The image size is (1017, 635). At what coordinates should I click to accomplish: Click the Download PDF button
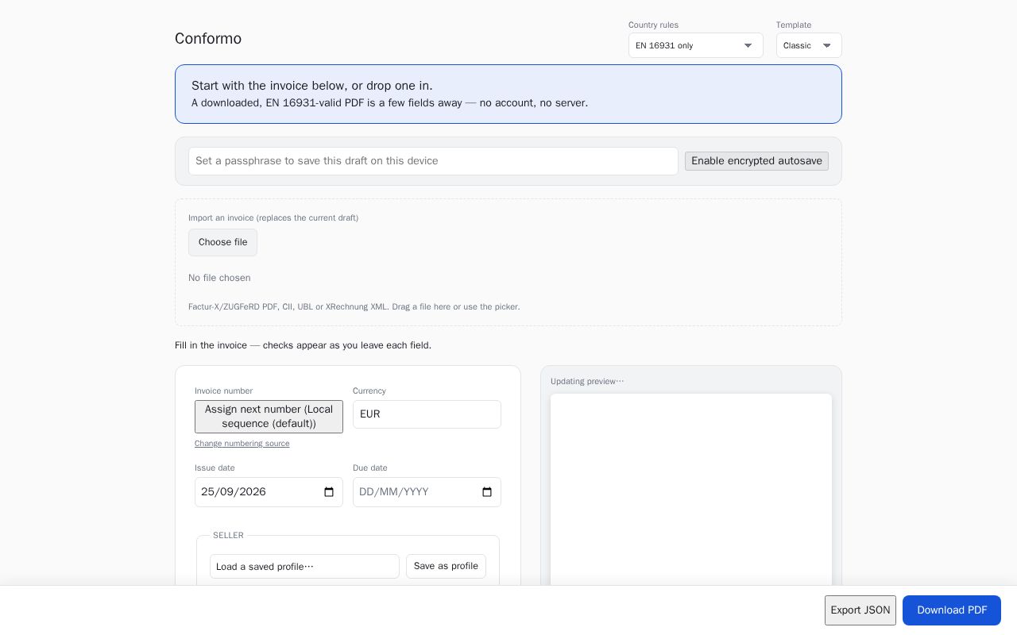[952, 610]
